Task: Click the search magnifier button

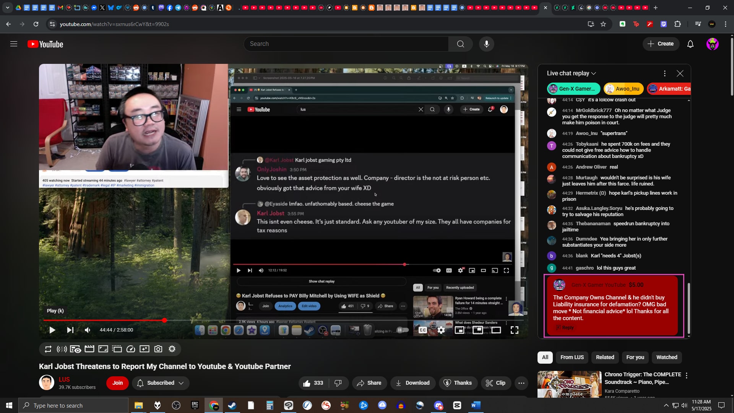Action: coord(460,44)
